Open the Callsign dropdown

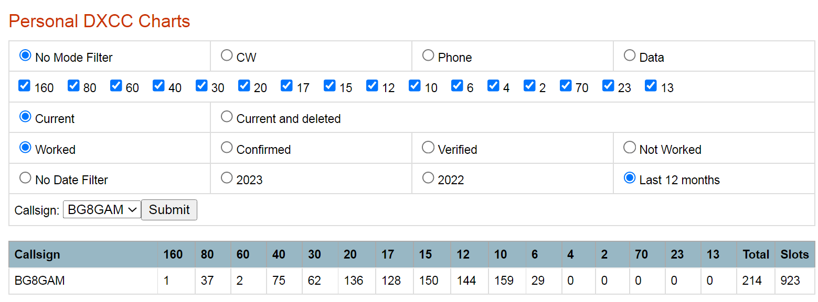click(102, 210)
